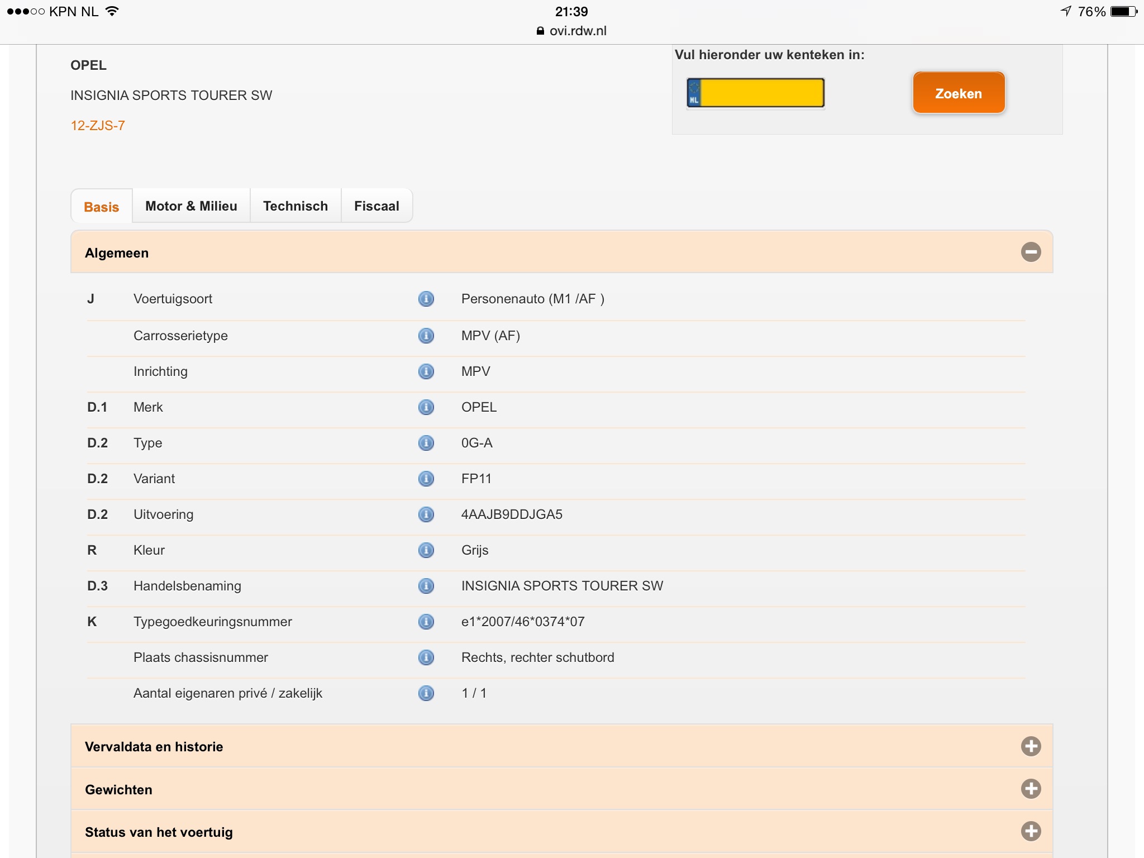Select value 'MPV (AF)'
The image size is (1144, 858).
[x=490, y=336]
